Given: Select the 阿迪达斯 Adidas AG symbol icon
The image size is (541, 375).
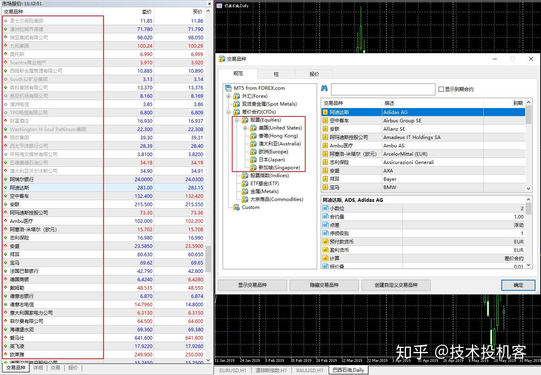Looking at the screenshot, I should point(325,112).
